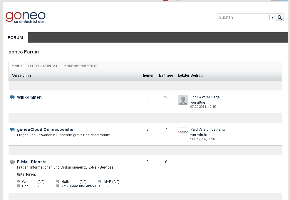This screenshot has width=290, height=200.
Task: Open goneoCloud Onlinespeicher forum
Action: (x=46, y=130)
